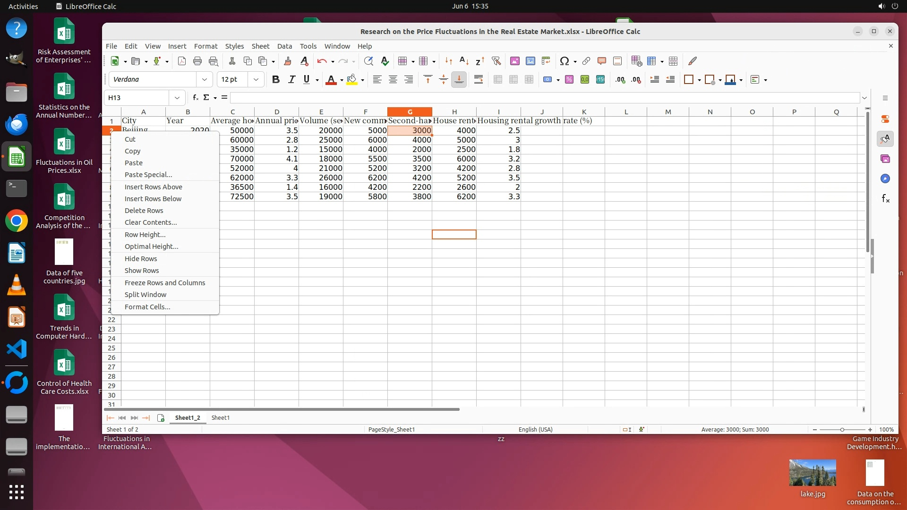The width and height of the screenshot is (907, 510).
Task: Click Format as Percent icon
Action: (569, 79)
